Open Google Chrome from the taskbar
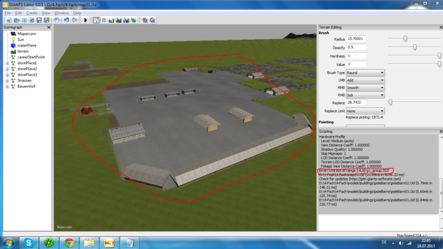Viewport: 443px width, 249px height. click(x=69, y=243)
